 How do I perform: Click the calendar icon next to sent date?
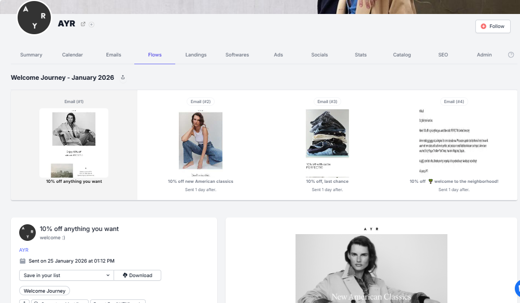[x=22, y=261]
